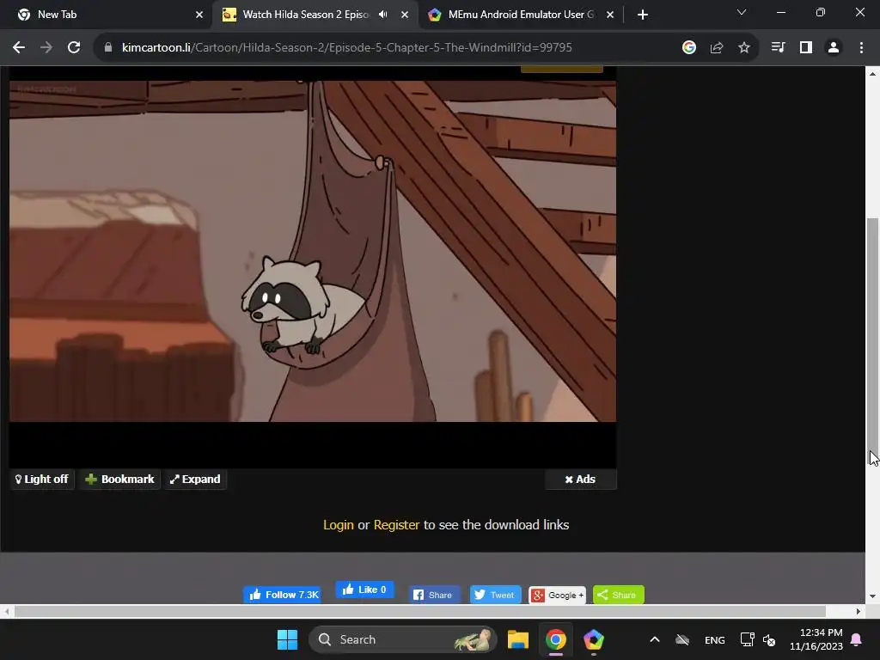Click the Hilda video player frame

[x=313, y=252]
